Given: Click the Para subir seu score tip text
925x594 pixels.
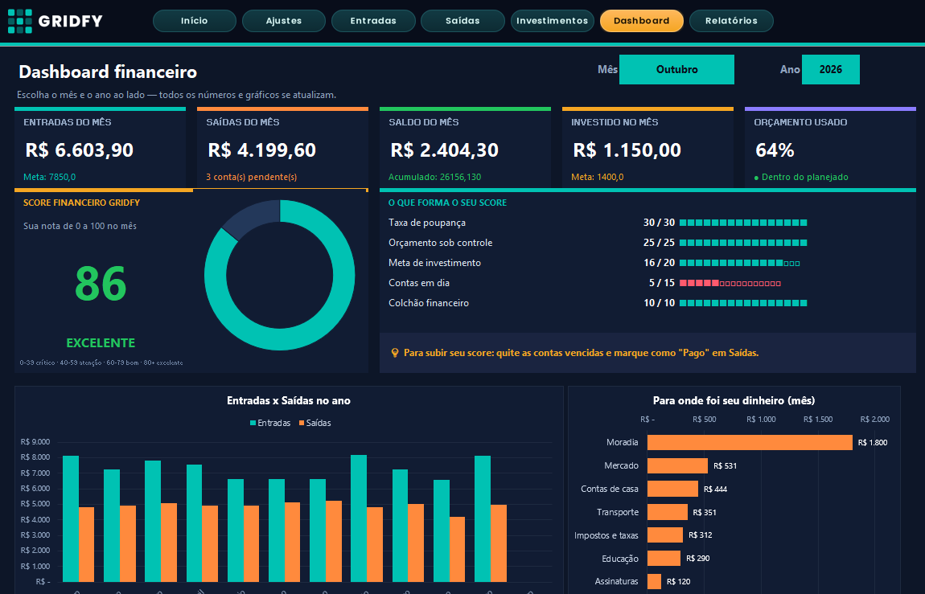Looking at the screenshot, I should click(x=581, y=353).
